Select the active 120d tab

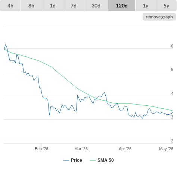pos(122,6)
